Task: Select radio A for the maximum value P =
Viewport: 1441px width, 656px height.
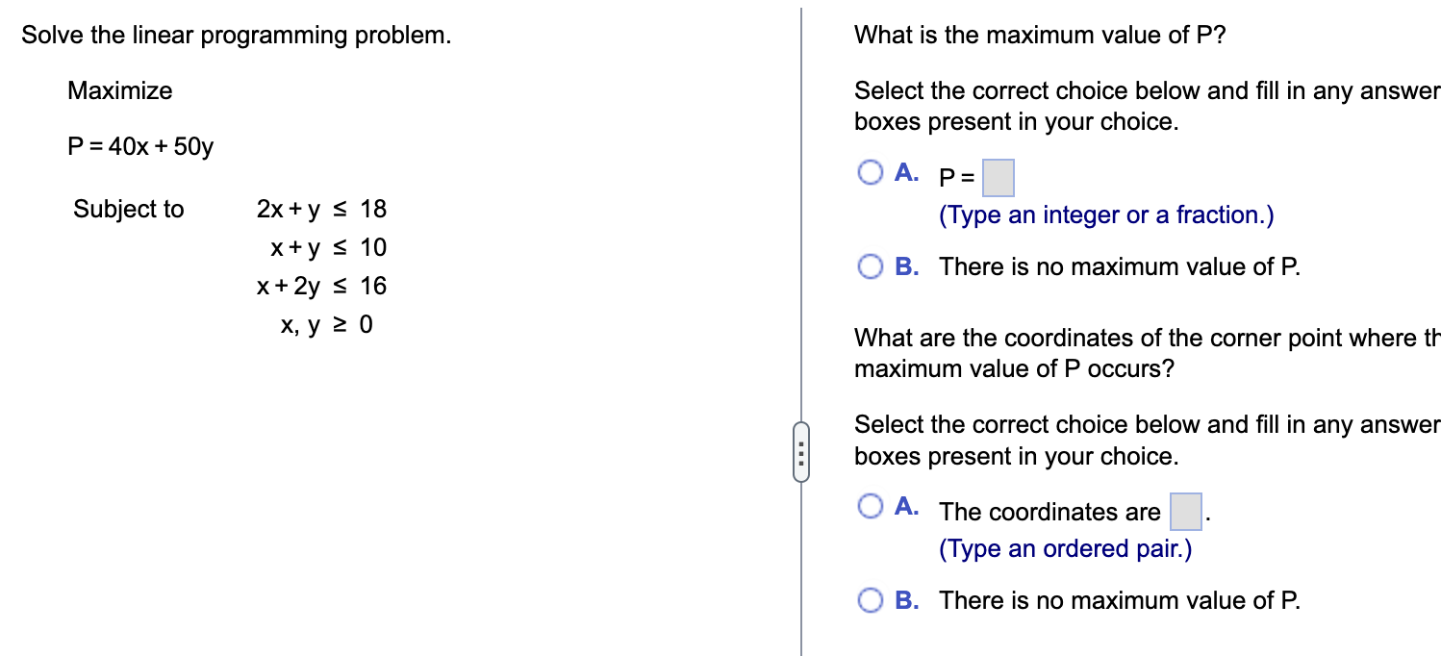Action: [x=871, y=173]
